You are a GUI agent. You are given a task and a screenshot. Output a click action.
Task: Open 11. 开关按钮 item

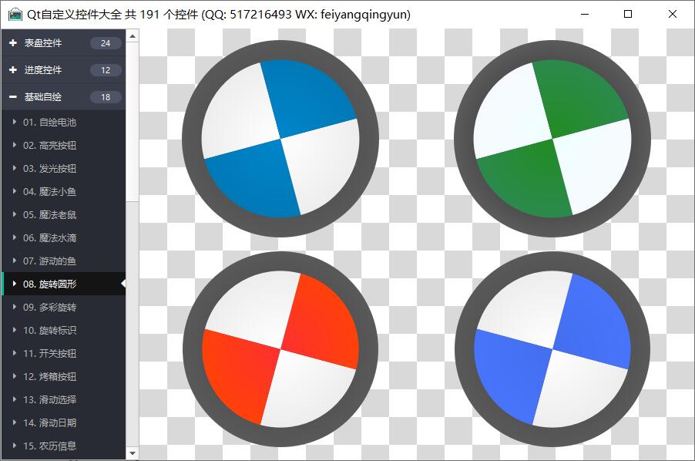click(49, 353)
